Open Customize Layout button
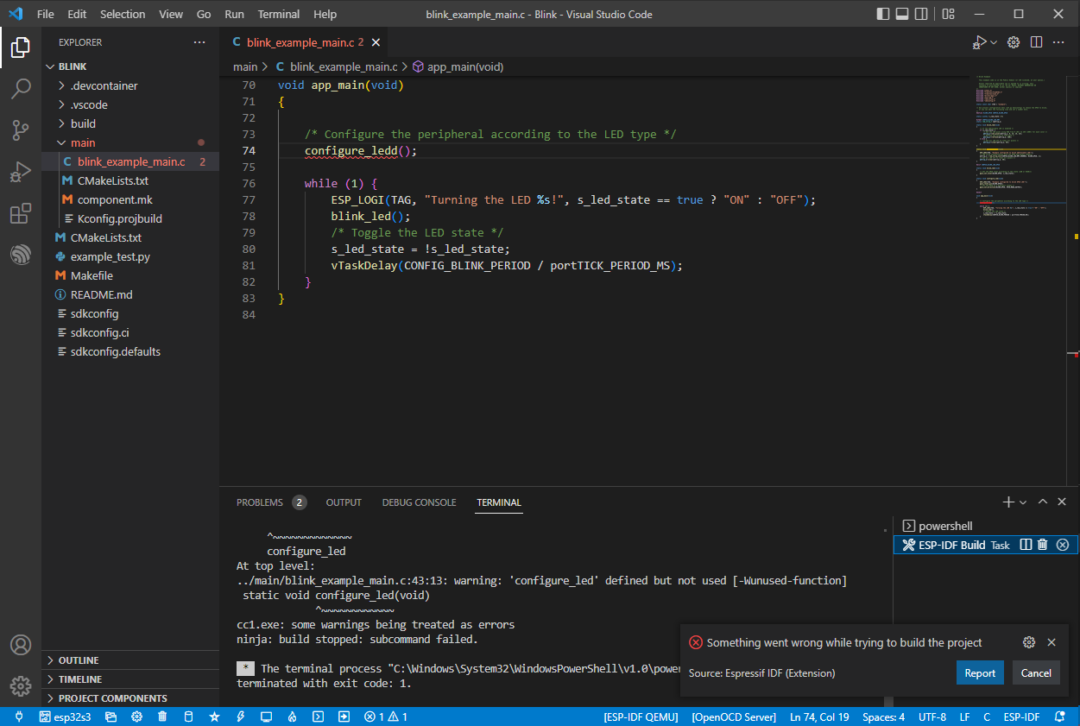The width and height of the screenshot is (1080, 726). [x=949, y=15]
